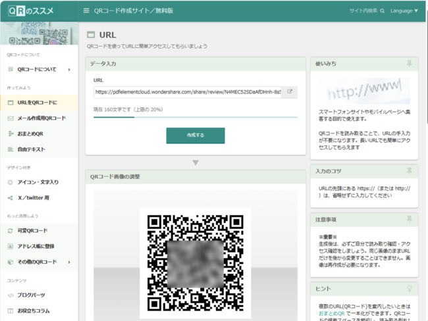The height and width of the screenshot is (321, 428).
Task: Click the アドレス帳に登録 contact icon
Action: click(x=11, y=246)
